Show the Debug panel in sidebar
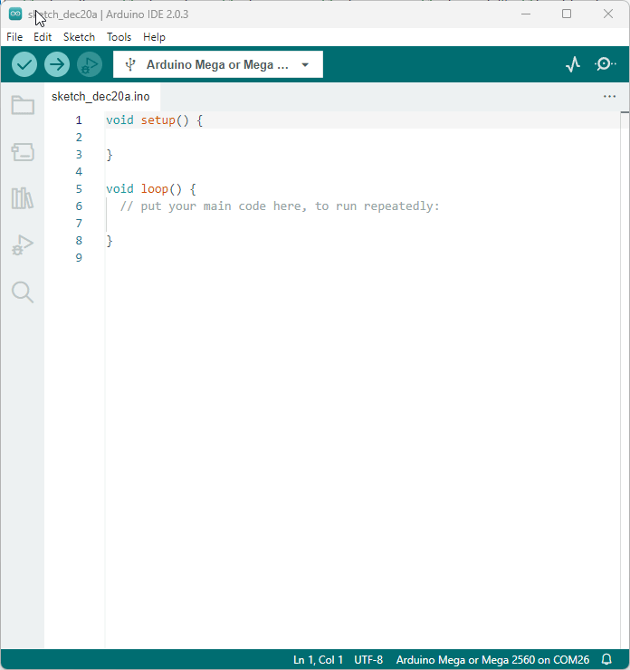This screenshot has width=630, height=670. click(x=23, y=244)
